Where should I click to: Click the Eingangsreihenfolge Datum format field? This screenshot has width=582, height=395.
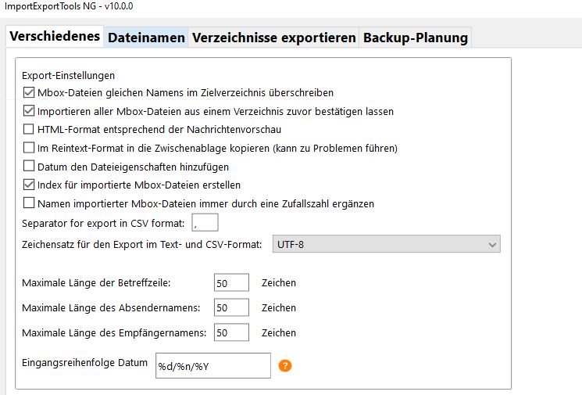point(213,365)
